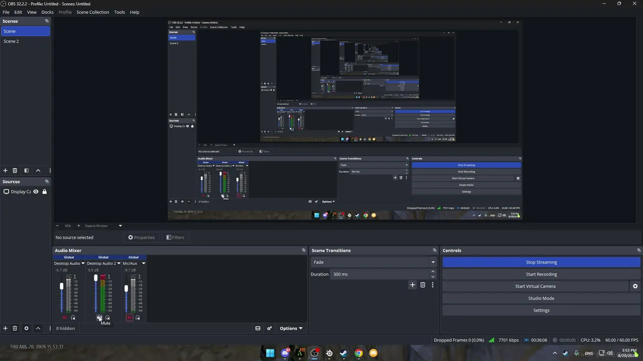Open the Edit menu
Viewport: 643px width, 361px height.
pyautogui.click(x=18, y=12)
